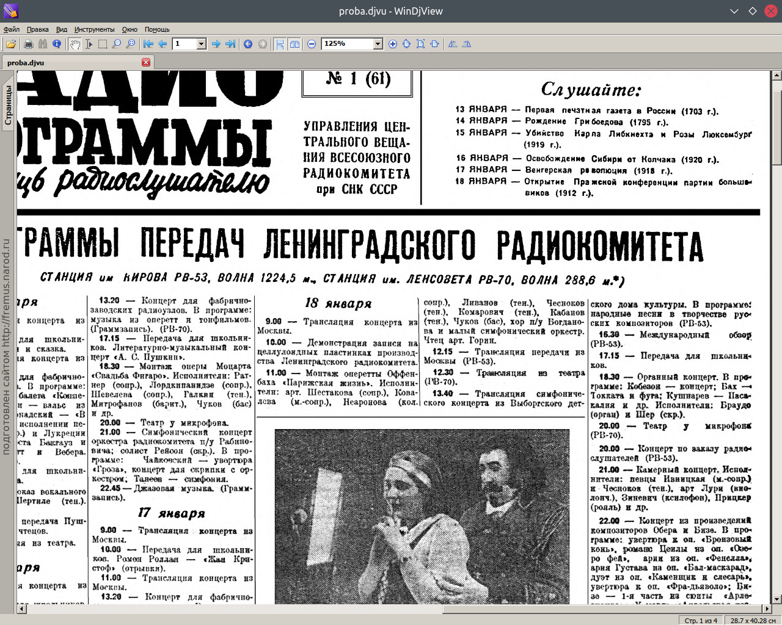Enable the hand drag tool
782x625 pixels.
[75, 44]
